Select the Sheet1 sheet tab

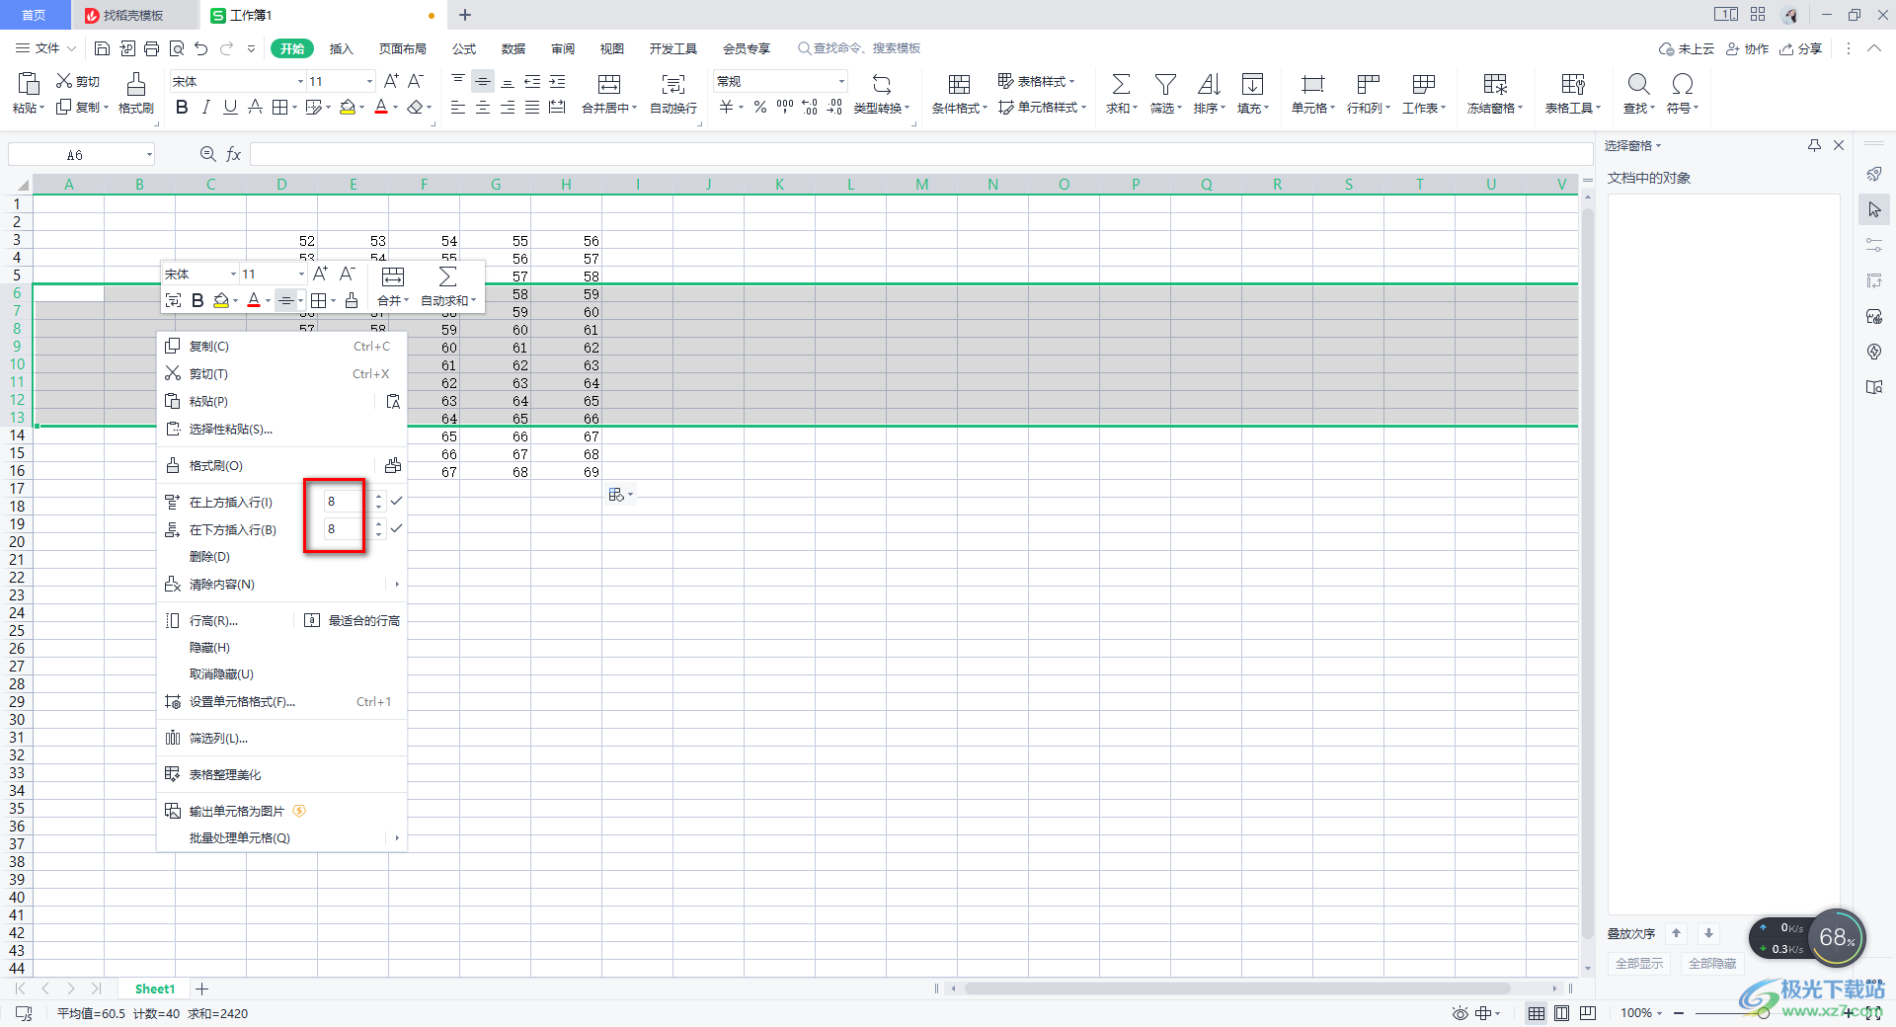coord(154,988)
